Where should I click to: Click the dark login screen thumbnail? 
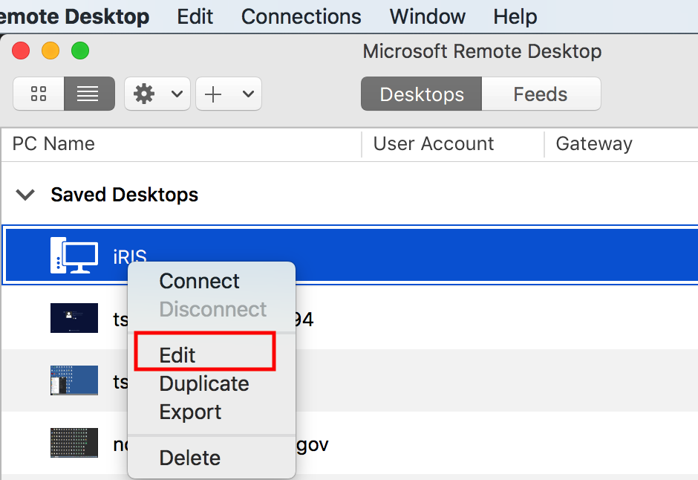point(74,318)
